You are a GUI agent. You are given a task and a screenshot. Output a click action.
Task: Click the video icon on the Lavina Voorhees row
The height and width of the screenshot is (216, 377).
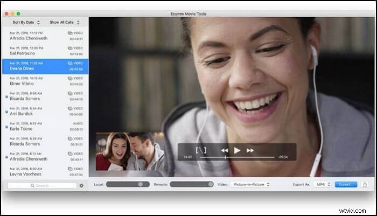(70, 169)
